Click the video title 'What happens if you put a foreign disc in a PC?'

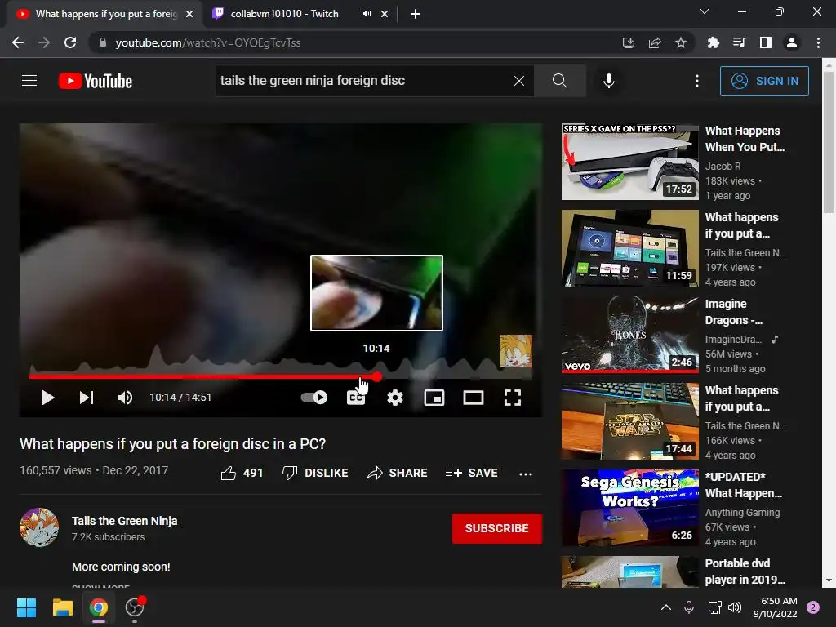pos(173,443)
